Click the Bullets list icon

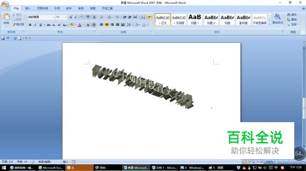tap(102, 17)
